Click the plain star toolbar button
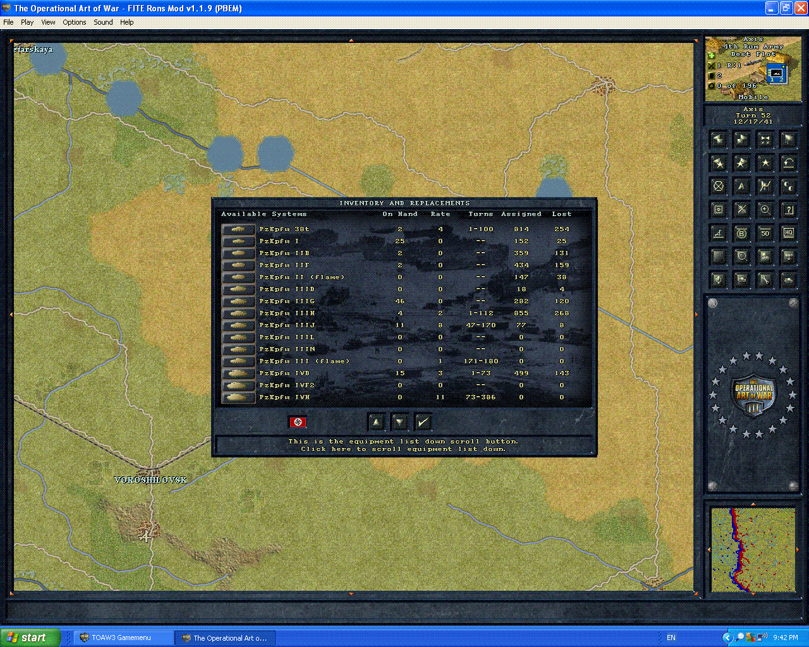 tap(765, 163)
